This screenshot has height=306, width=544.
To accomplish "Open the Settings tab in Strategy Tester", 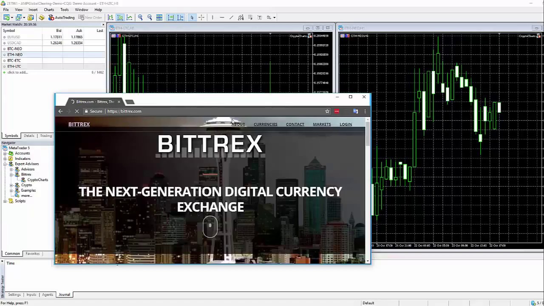I will (x=14, y=295).
